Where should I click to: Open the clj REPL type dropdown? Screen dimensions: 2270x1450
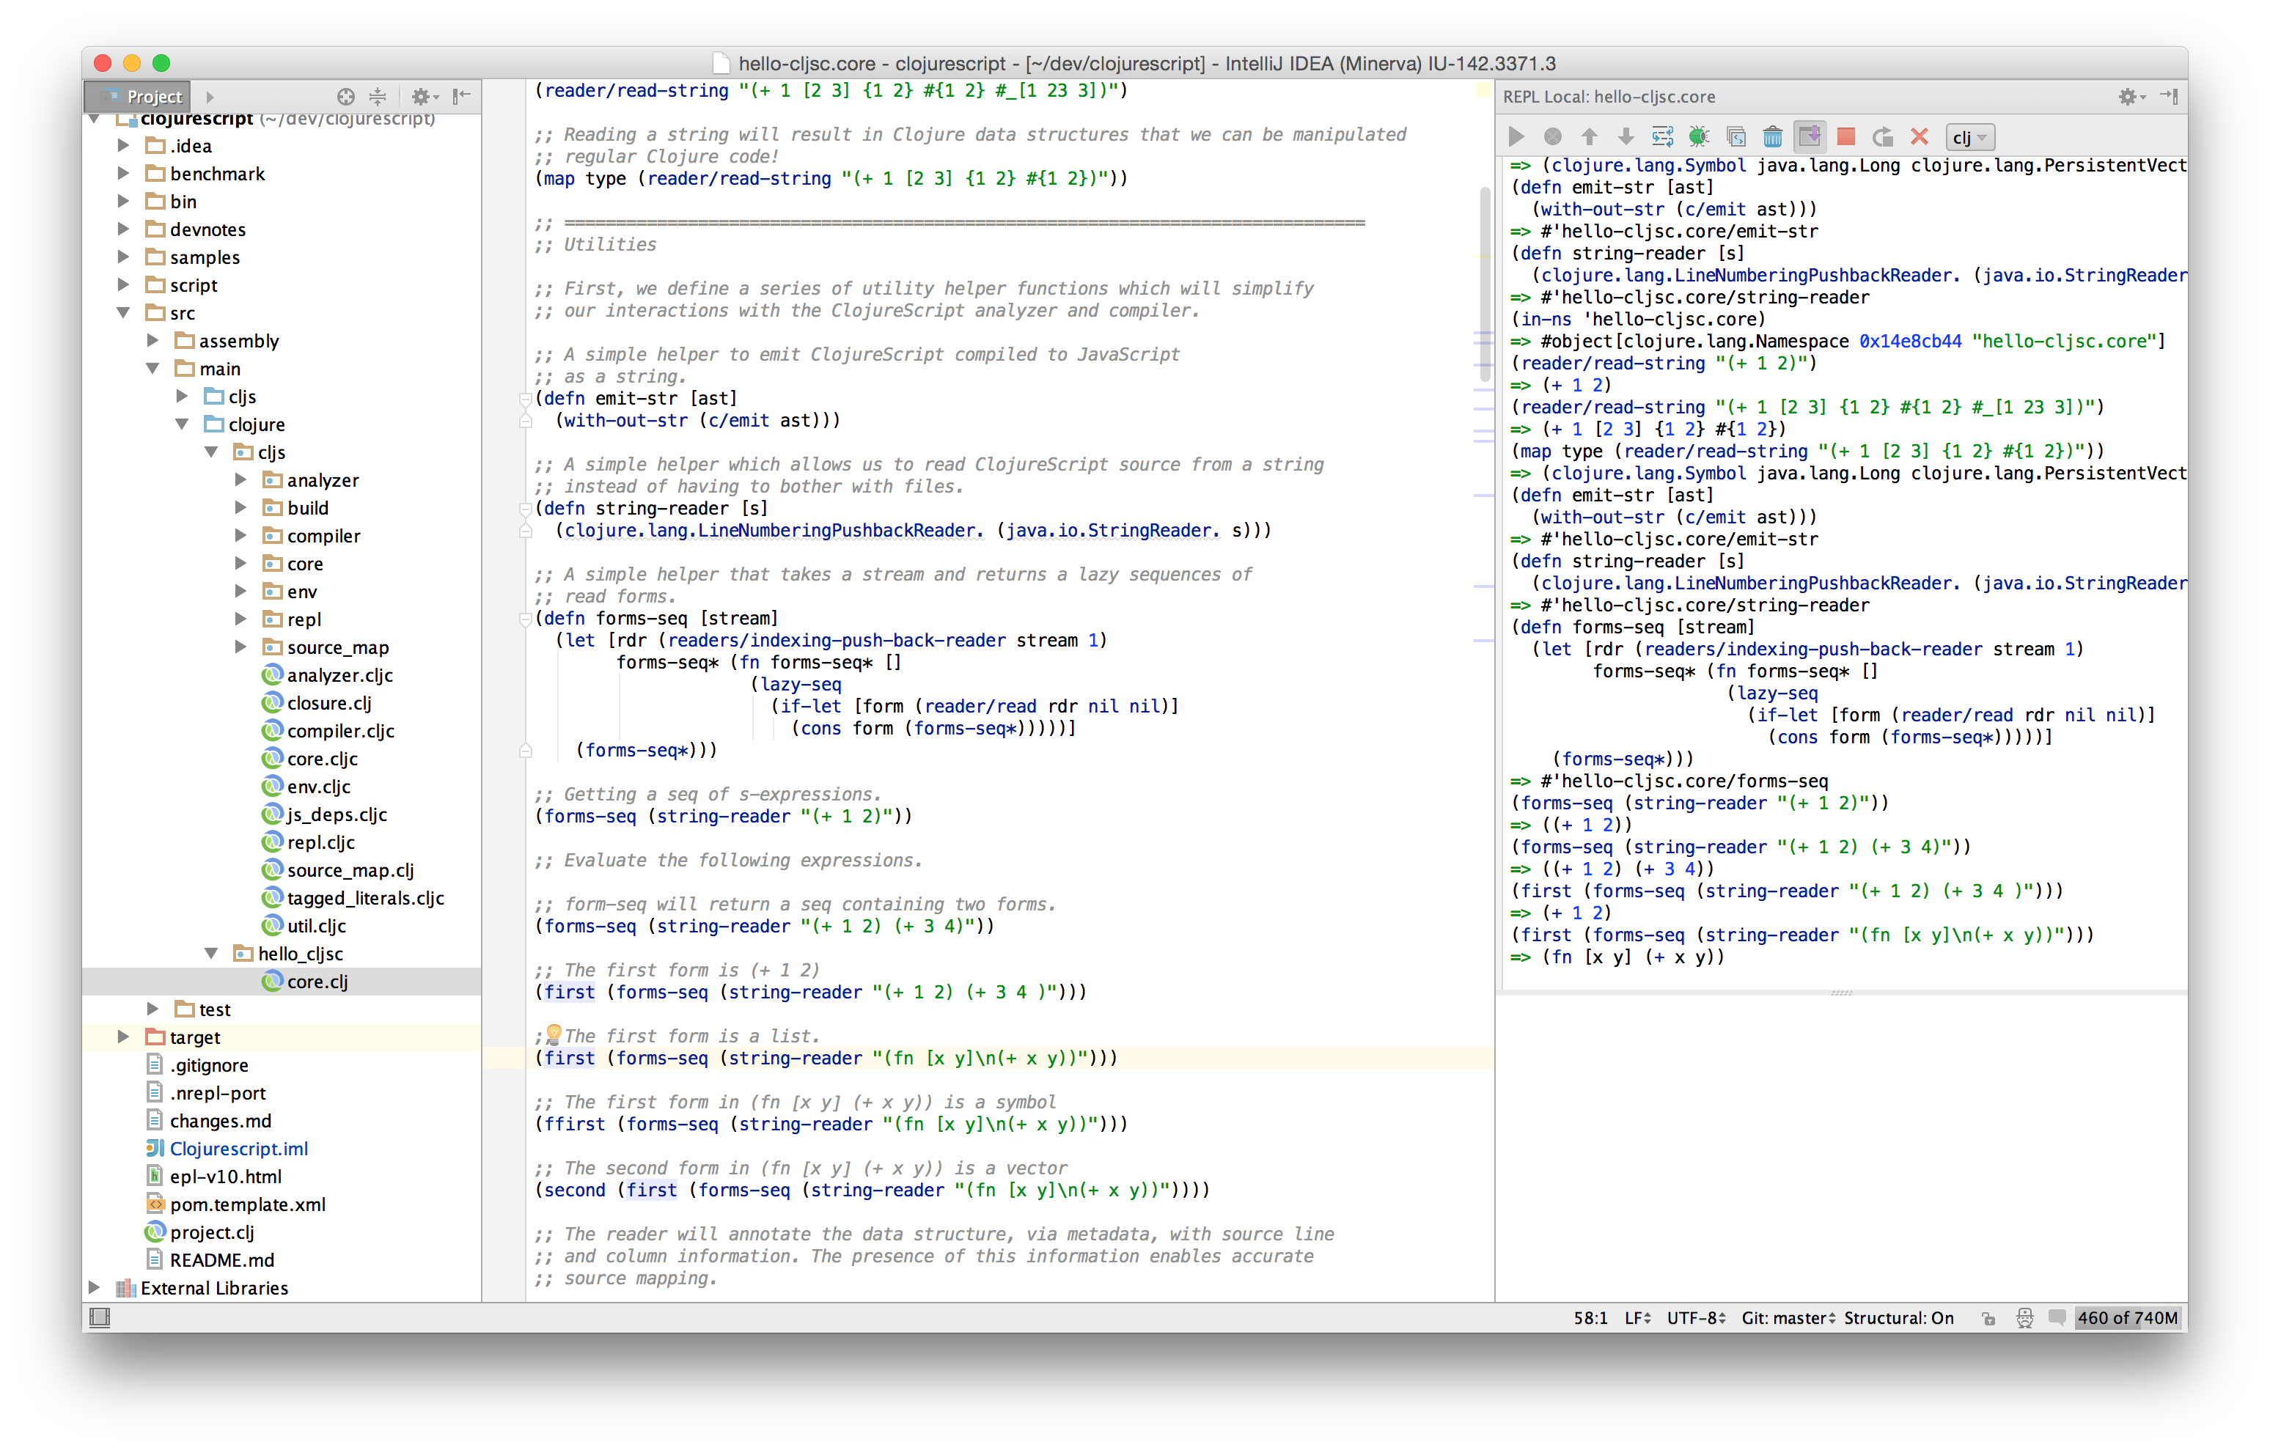1969,138
